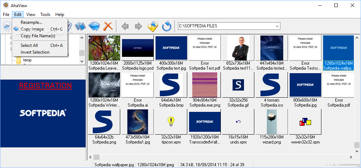The width and height of the screenshot is (361, 168).
Task: Click the thumbnail pane scroll-up arrow
Action: [357, 38]
